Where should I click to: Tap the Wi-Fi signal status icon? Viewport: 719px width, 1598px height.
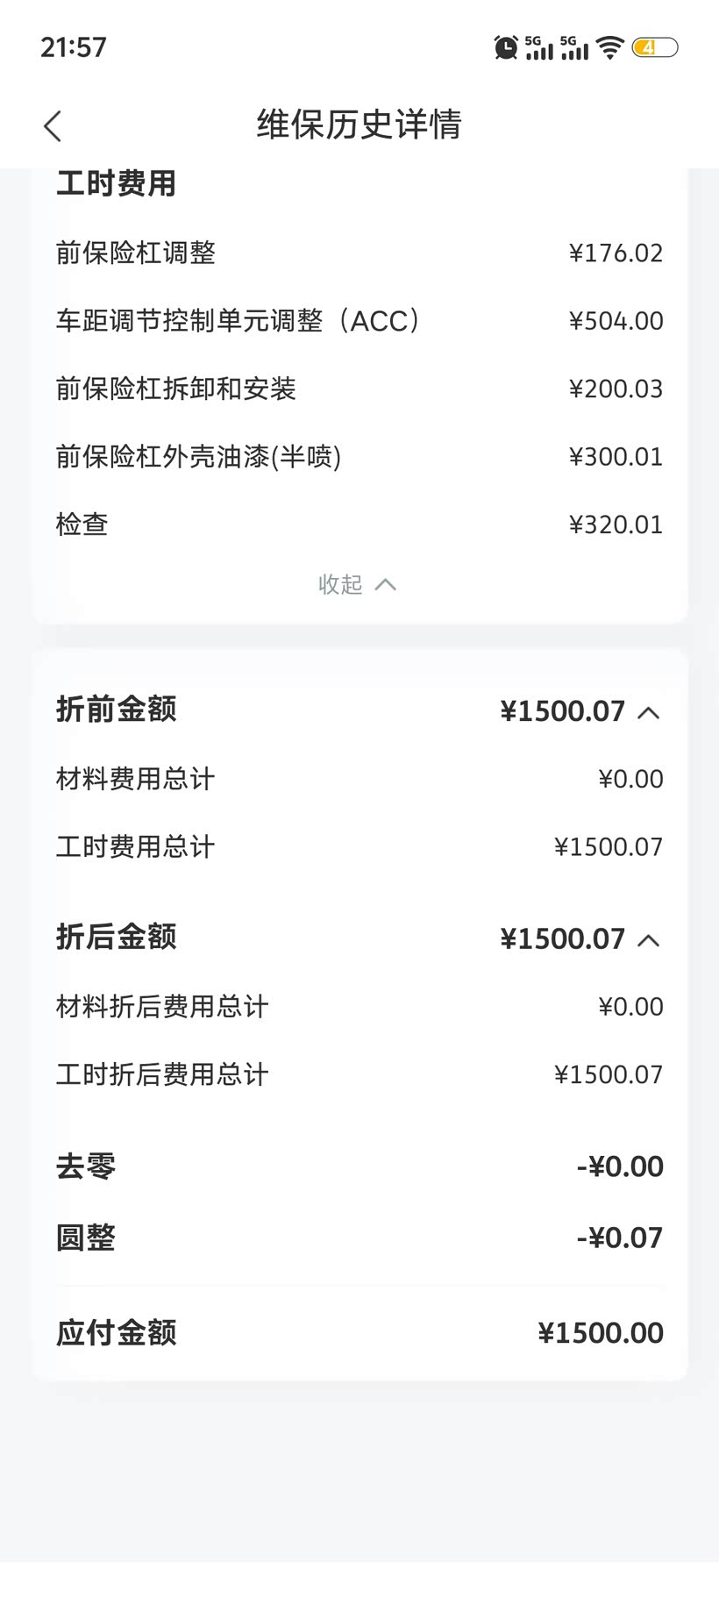tap(609, 47)
